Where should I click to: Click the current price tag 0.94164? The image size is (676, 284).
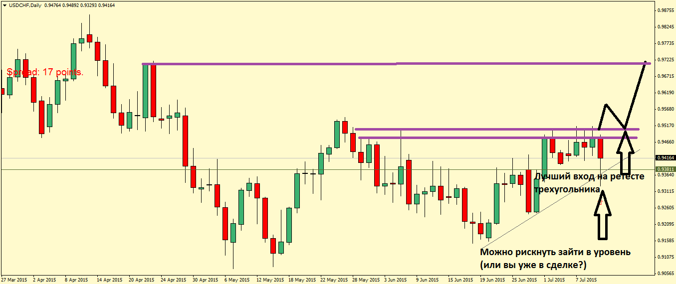[667, 158]
